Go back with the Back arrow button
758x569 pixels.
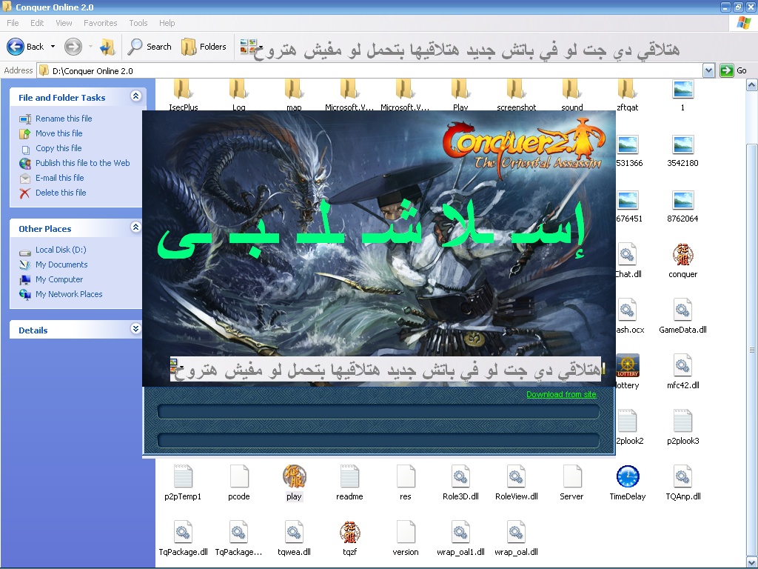(x=24, y=47)
